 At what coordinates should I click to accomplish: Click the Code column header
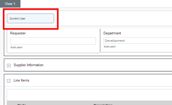tap(21, 104)
